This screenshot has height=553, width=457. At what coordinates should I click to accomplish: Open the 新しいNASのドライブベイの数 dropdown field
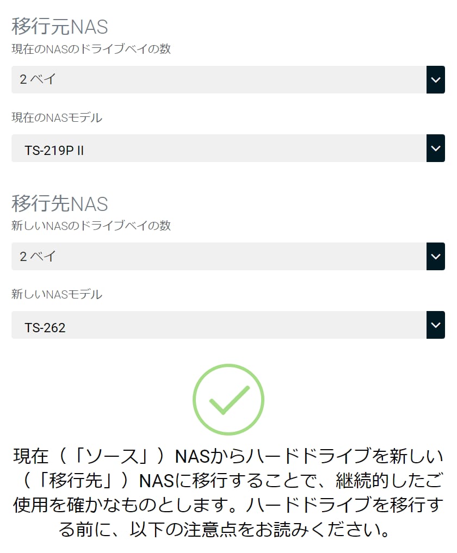pos(219,257)
